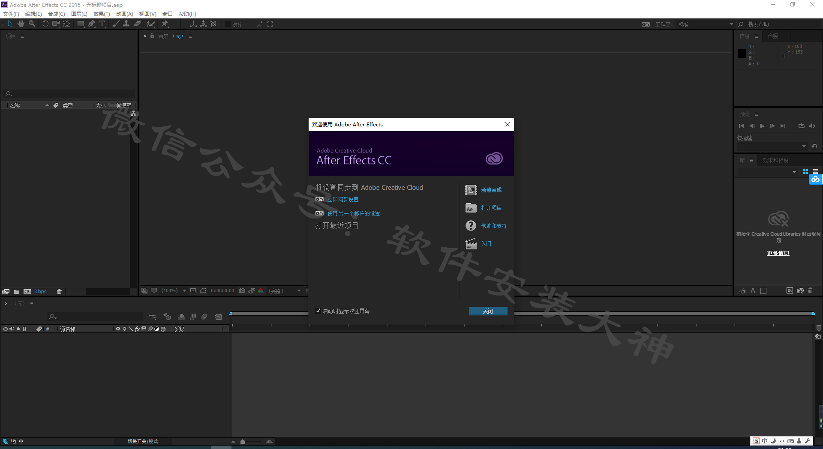This screenshot has width=823, height=449.
Task: Switch to the 效果和预设 tab
Action: pyautogui.click(x=775, y=160)
